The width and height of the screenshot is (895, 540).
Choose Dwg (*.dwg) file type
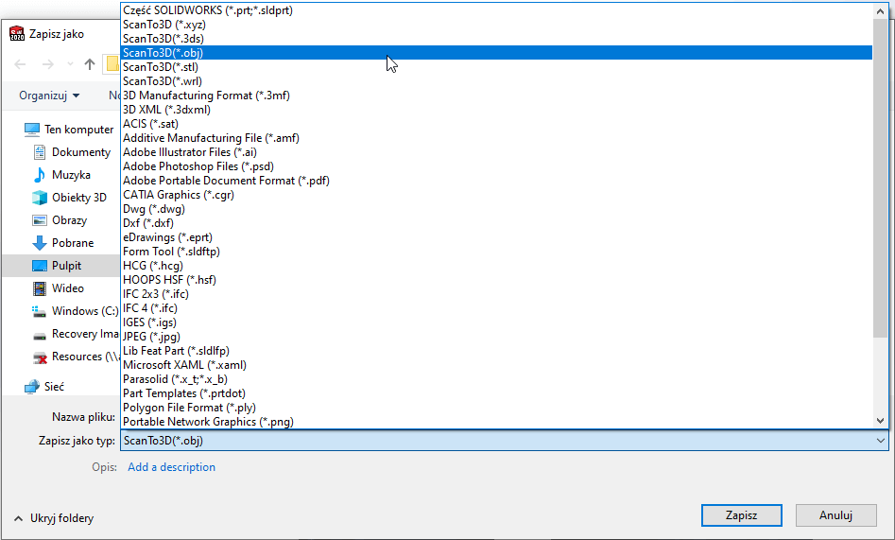(x=496, y=209)
